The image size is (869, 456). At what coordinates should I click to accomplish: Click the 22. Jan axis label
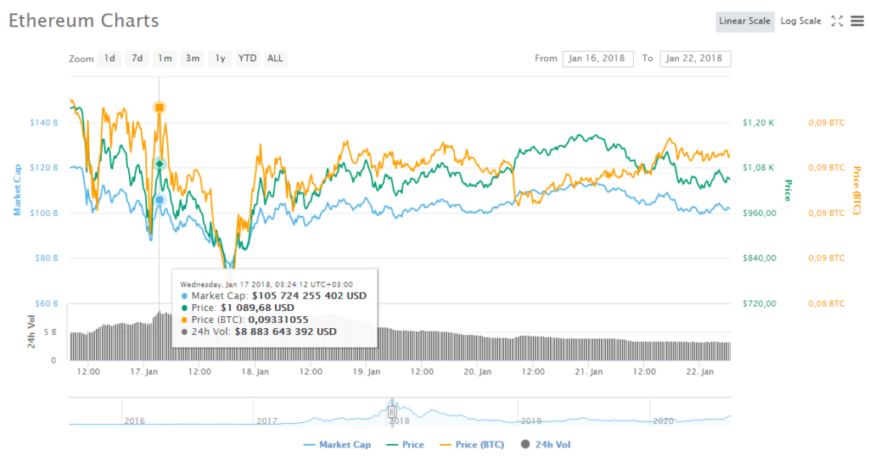[x=700, y=372]
